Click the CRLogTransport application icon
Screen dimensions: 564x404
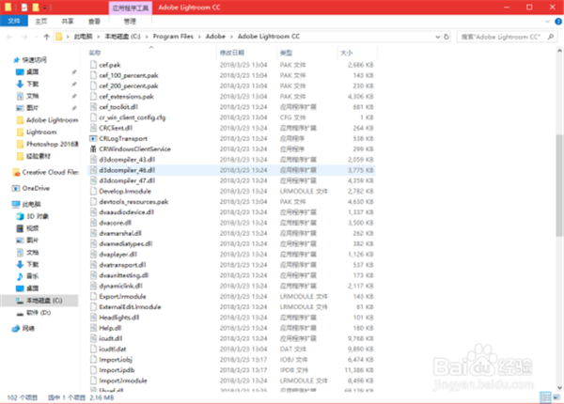(92, 137)
